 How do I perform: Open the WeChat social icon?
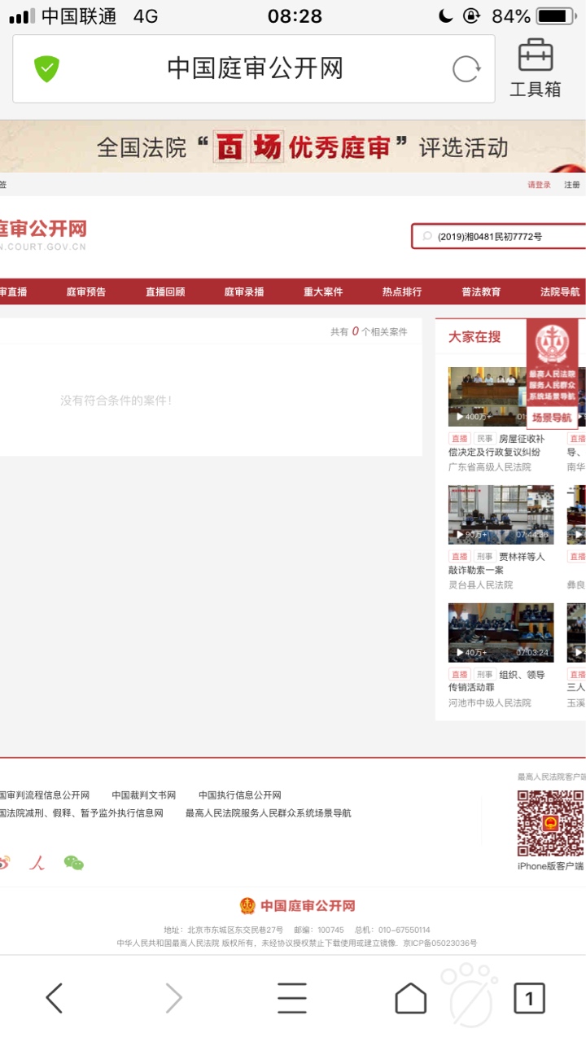pos(74,863)
